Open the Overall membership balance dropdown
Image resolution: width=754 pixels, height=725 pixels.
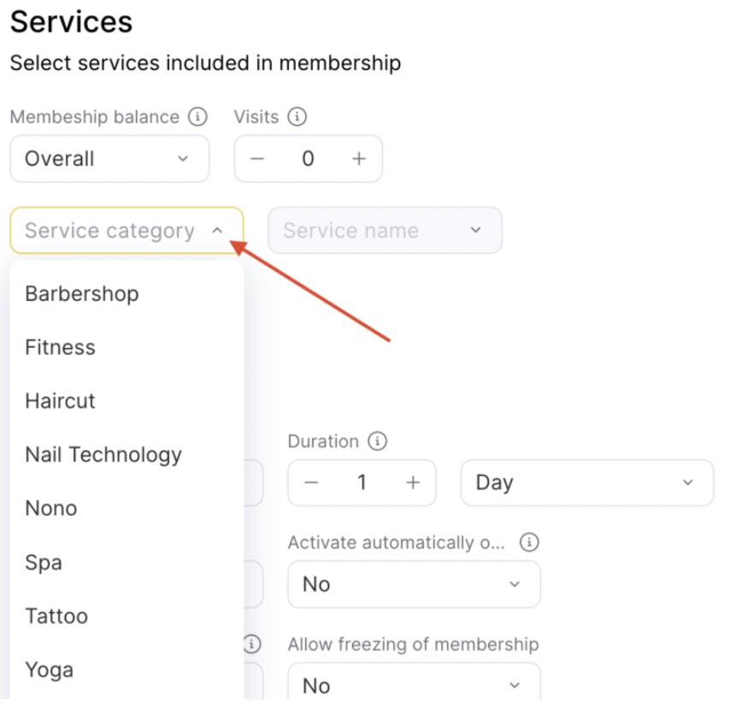pos(109,159)
